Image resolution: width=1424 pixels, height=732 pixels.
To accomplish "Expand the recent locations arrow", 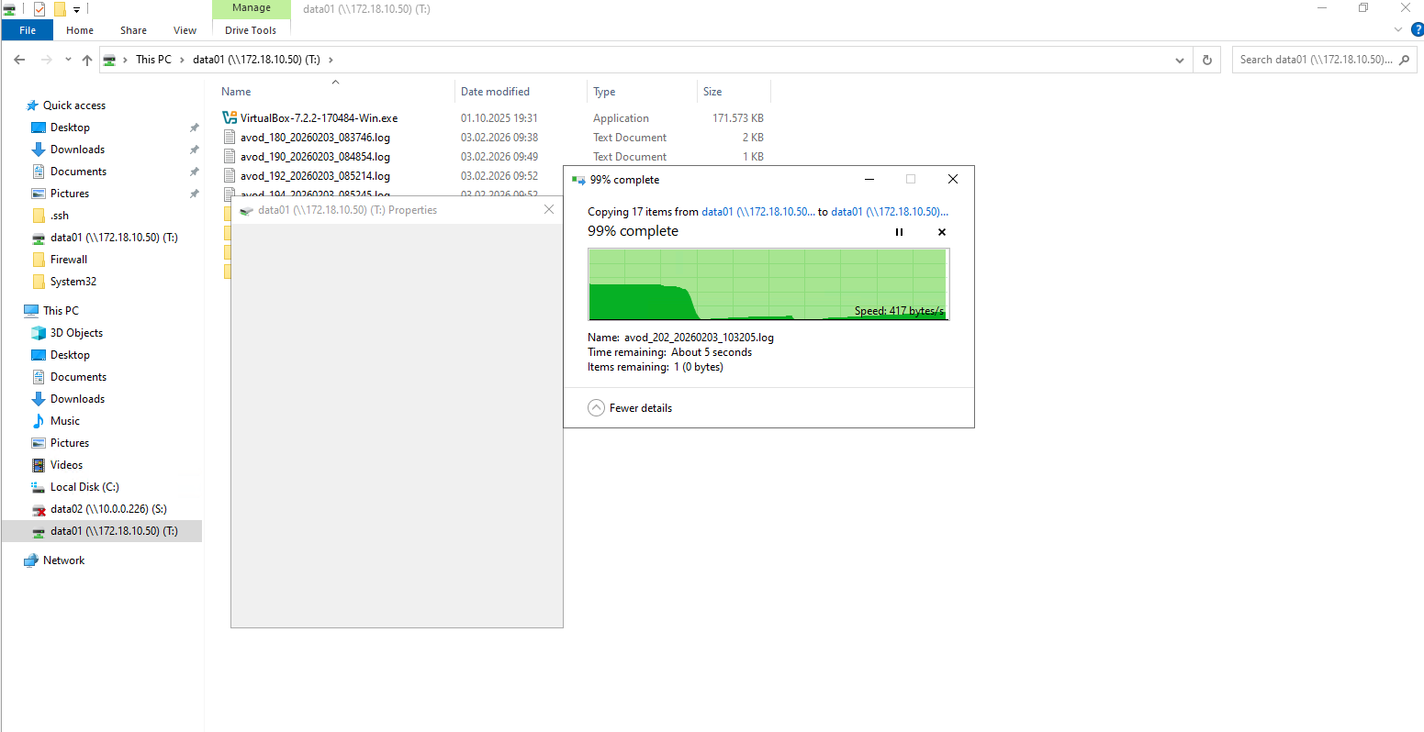I will [68, 60].
